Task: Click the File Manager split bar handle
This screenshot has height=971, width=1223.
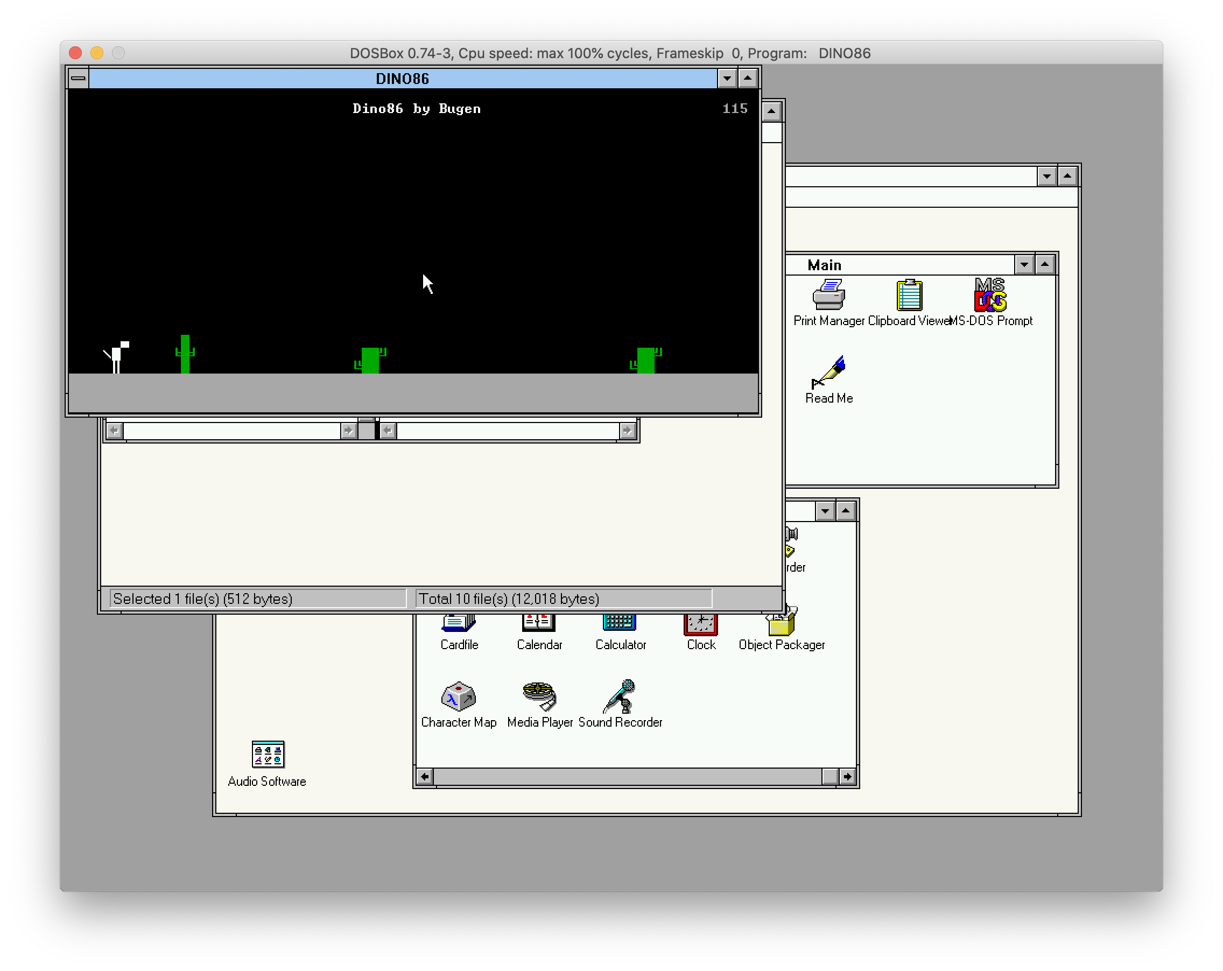Action: point(377,431)
